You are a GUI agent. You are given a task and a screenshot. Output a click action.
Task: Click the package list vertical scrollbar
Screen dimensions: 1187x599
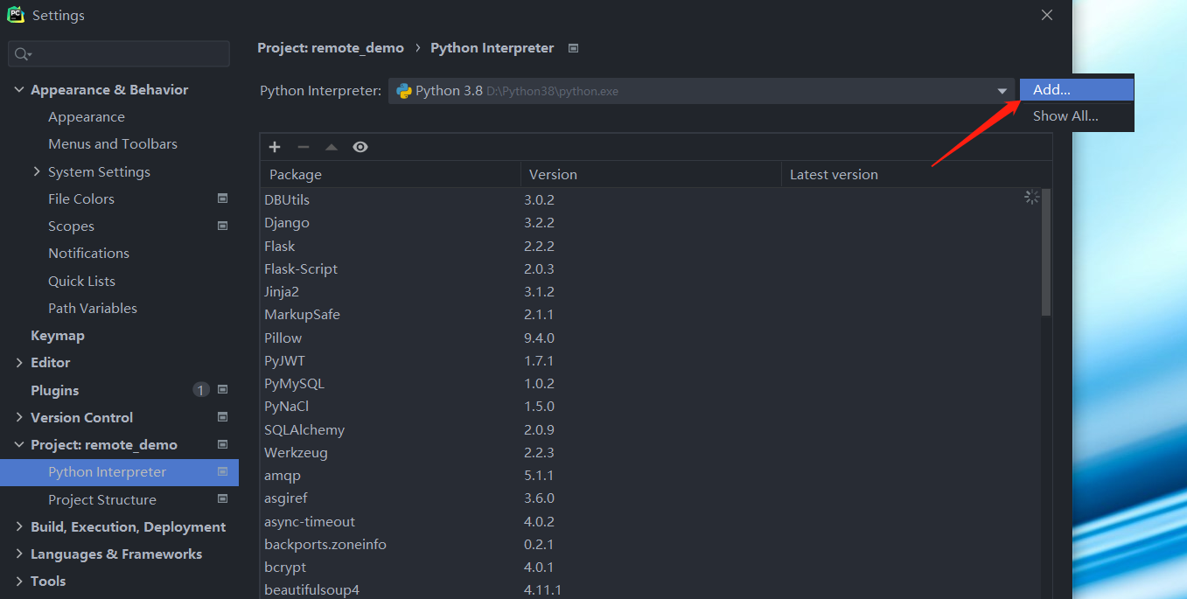[x=1046, y=254]
